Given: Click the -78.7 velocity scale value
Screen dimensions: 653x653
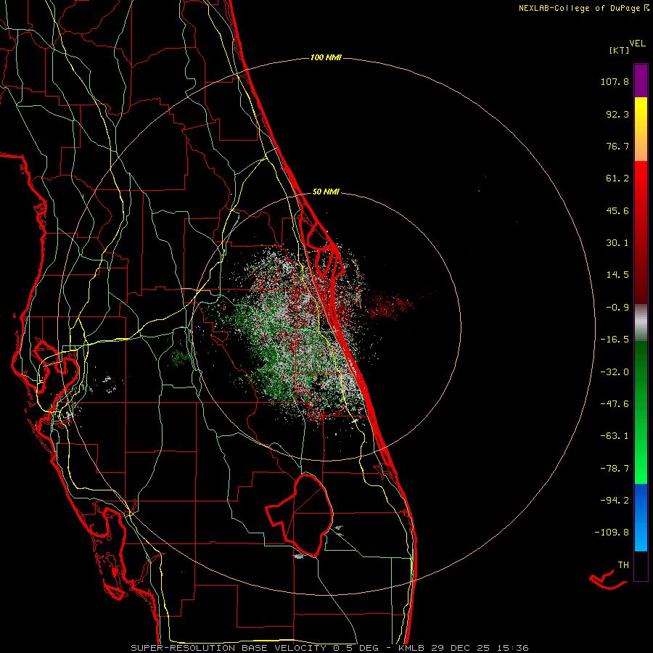Looking at the screenshot, I should [615, 469].
